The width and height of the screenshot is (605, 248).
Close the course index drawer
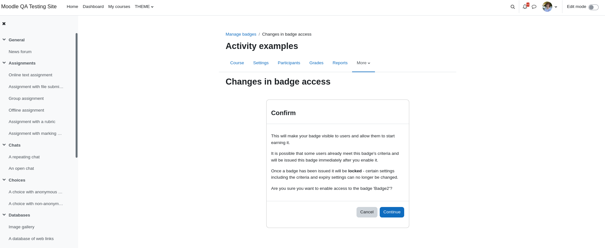point(4,24)
